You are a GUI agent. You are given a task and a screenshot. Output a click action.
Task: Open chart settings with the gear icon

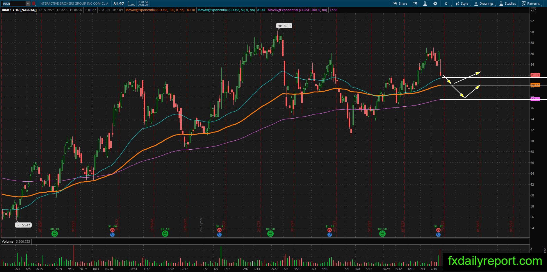pos(435,3)
